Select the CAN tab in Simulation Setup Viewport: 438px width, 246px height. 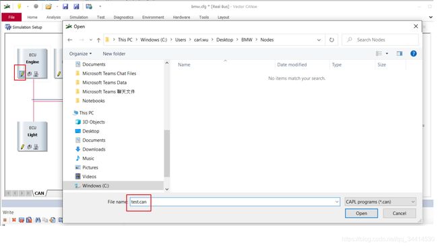(x=39, y=193)
